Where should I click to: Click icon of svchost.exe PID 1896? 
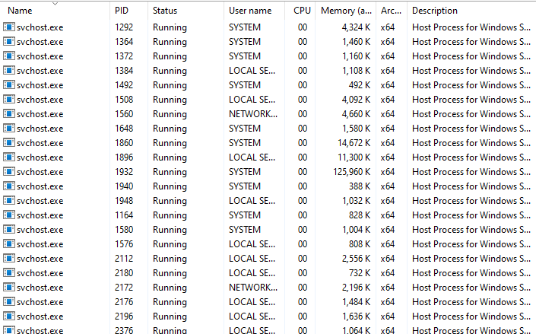click(9, 157)
